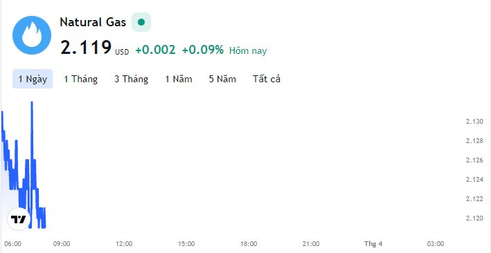Select the 1 Ngày time range

click(33, 79)
